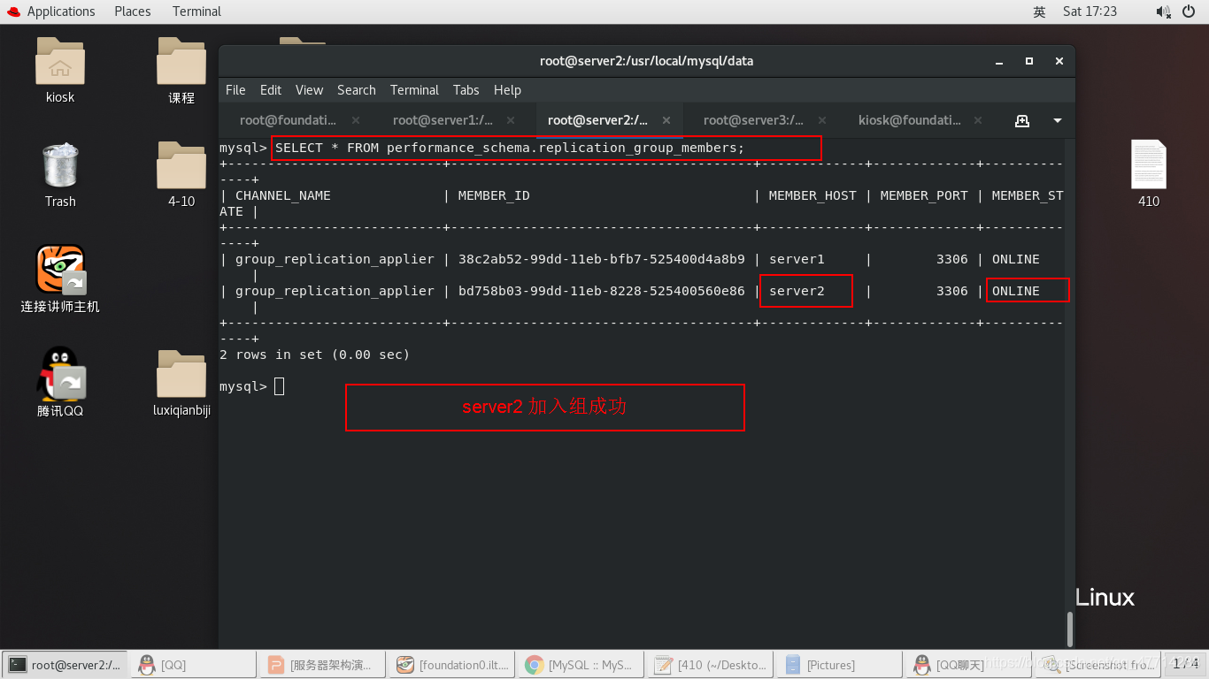Image resolution: width=1209 pixels, height=679 pixels.
Task: Close the root@foundati... terminal tab
Action: (356, 120)
